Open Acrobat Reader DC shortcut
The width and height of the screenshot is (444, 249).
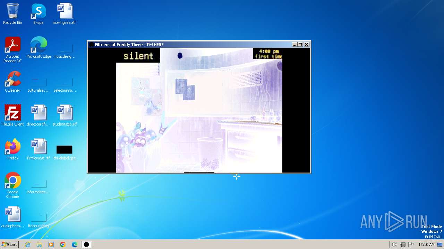tap(12, 50)
